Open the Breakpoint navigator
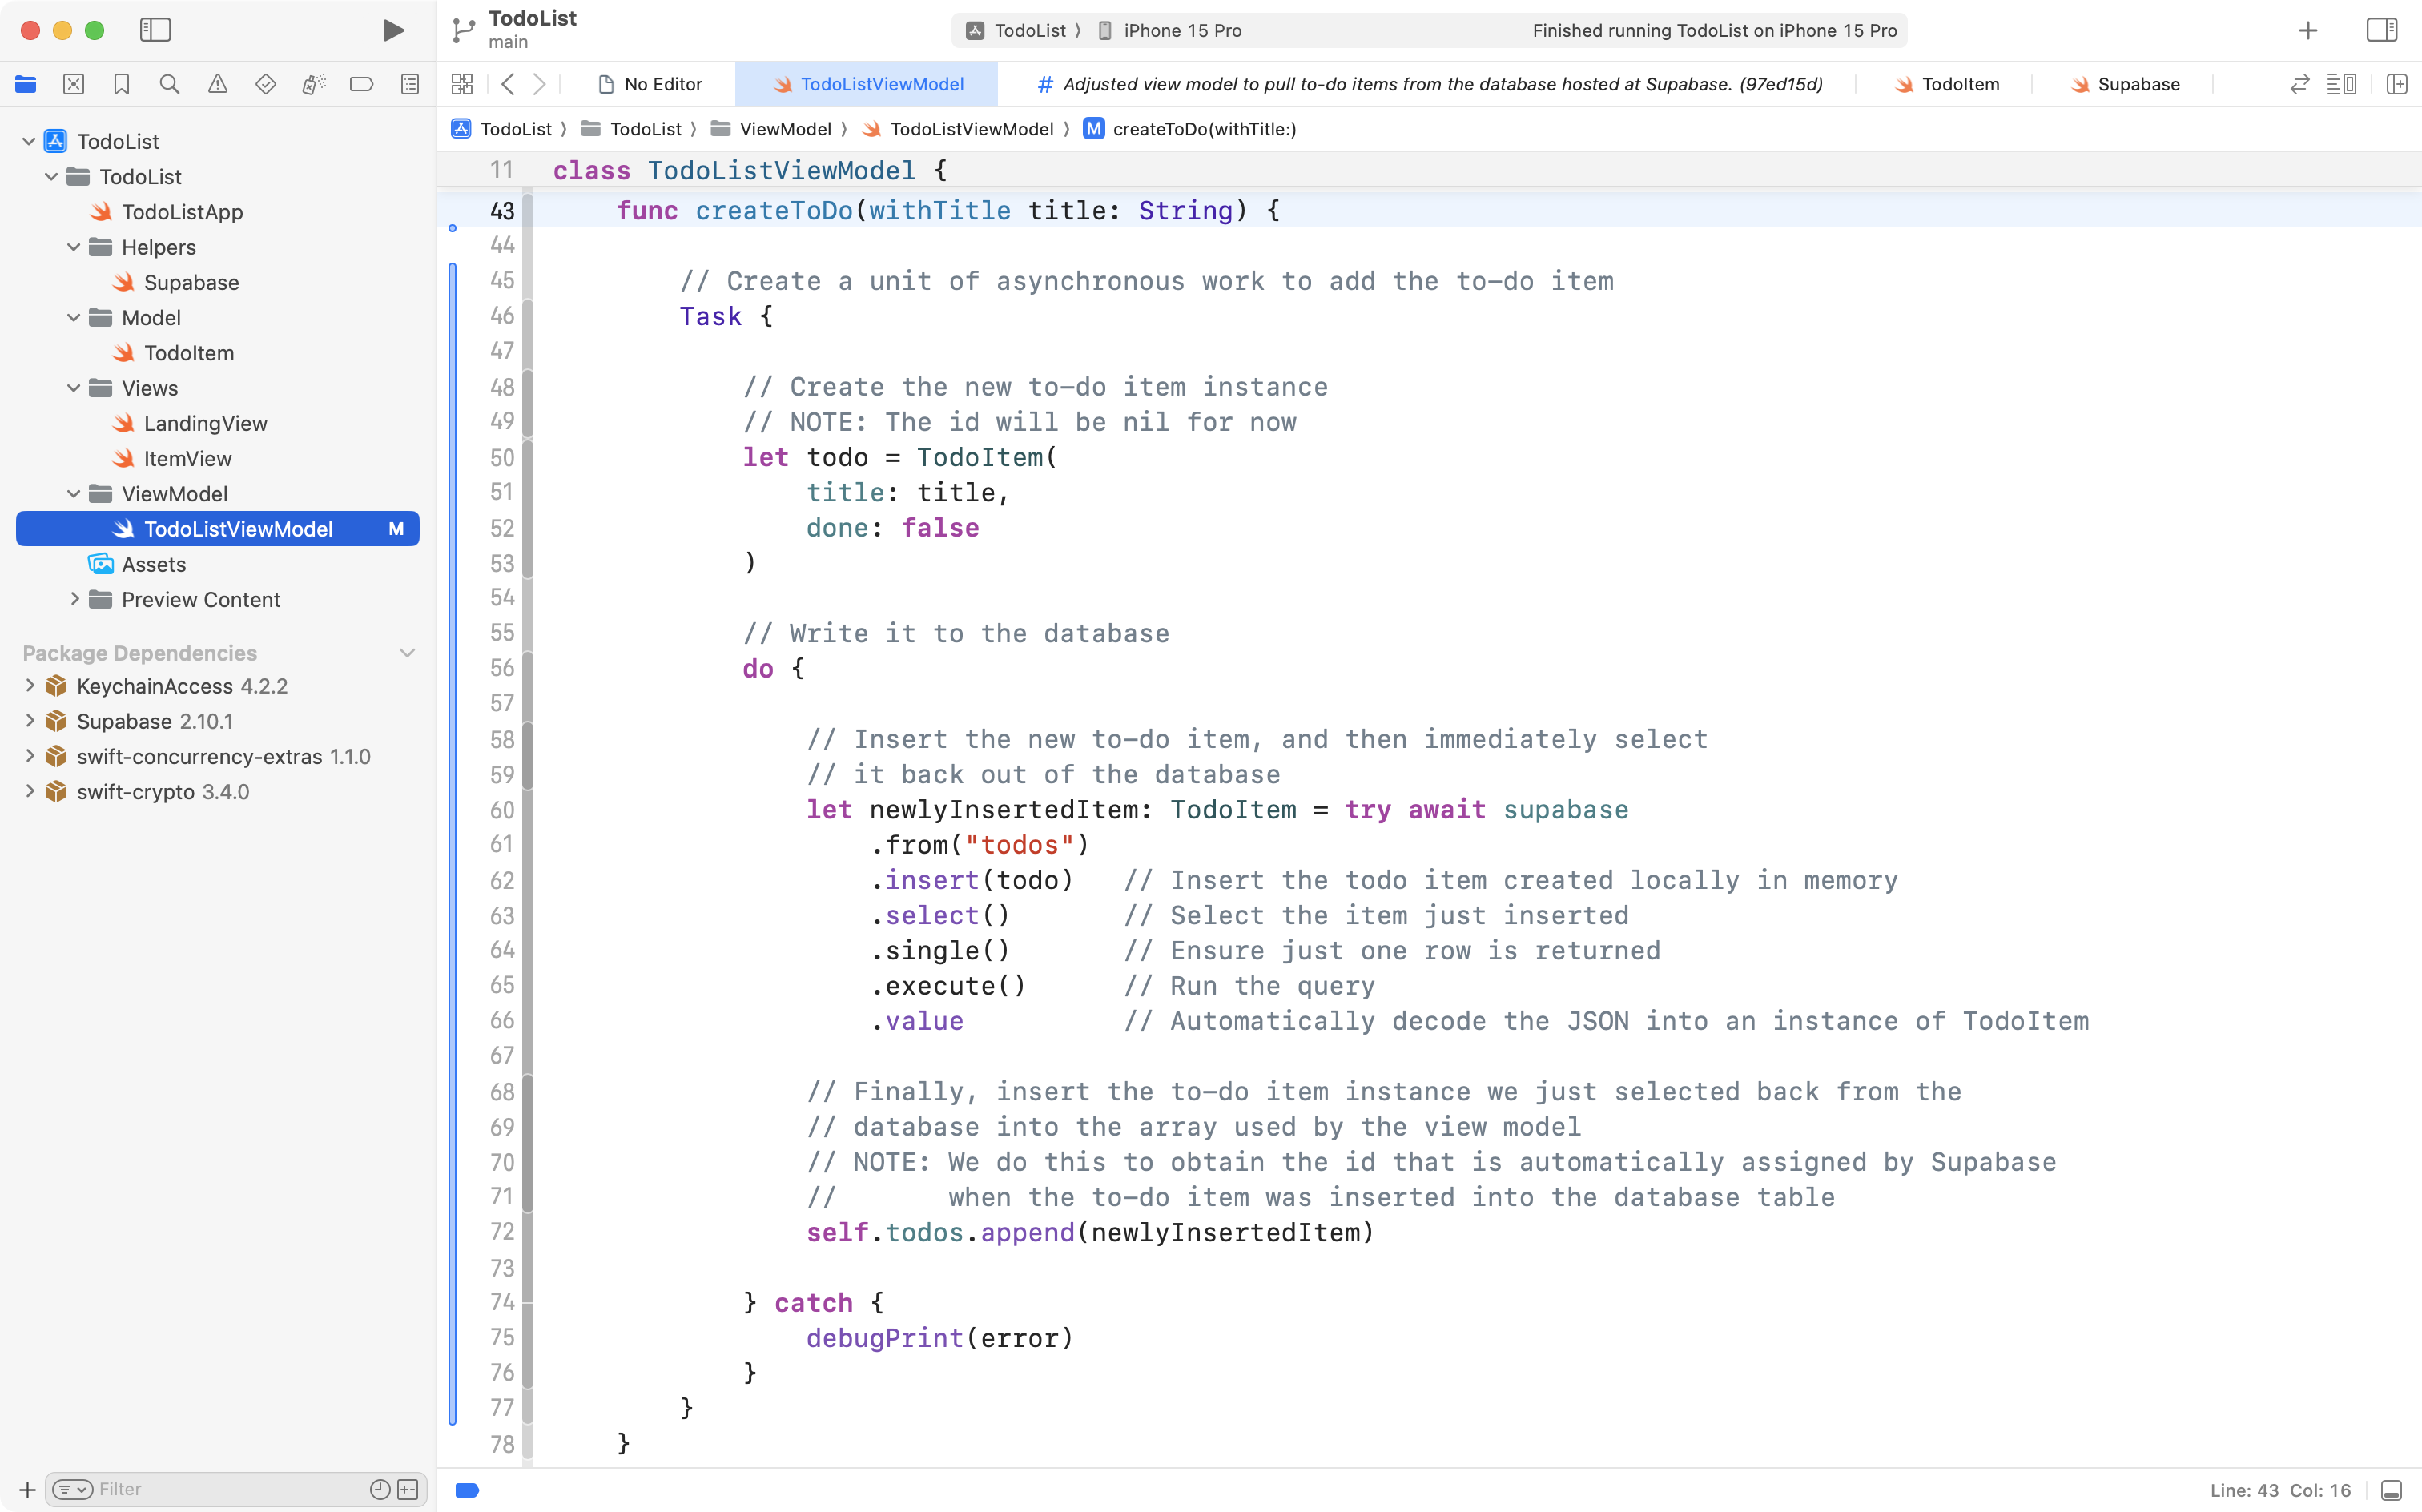This screenshot has height=1512, width=2422. tap(362, 84)
